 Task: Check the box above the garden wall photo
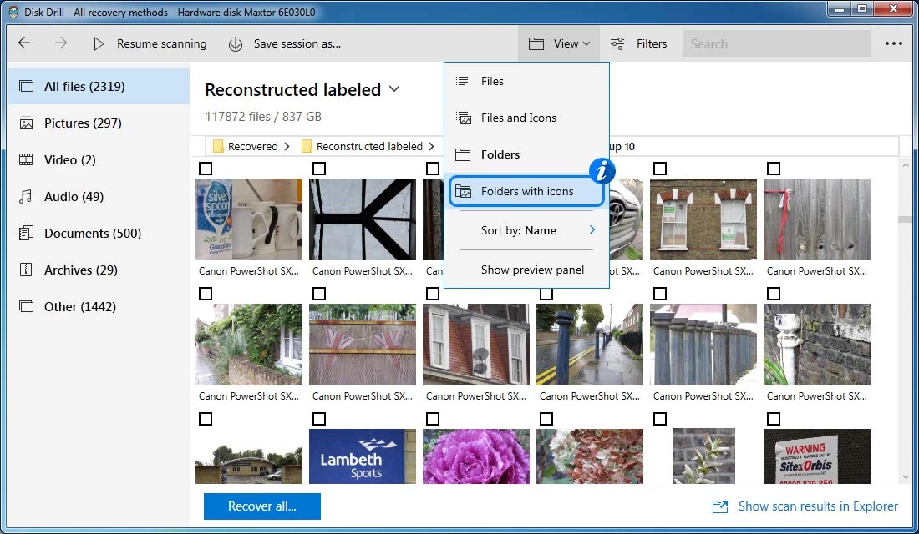(206, 294)
